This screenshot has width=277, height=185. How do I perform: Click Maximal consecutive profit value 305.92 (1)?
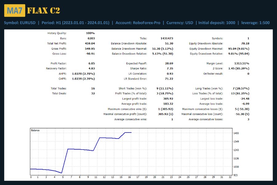[166, 114]
